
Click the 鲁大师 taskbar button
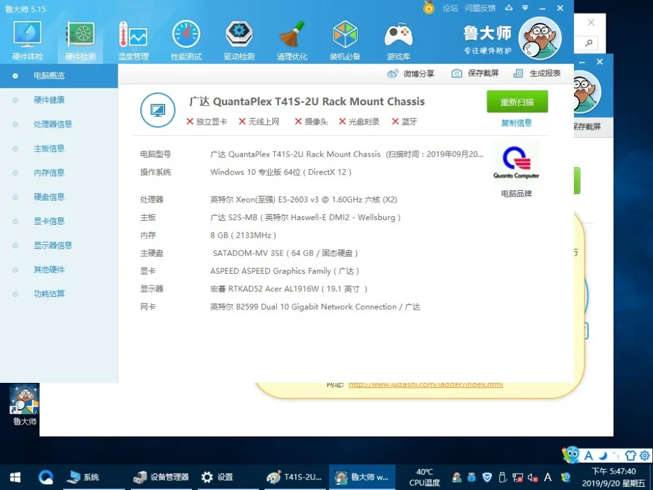point(362,477)
